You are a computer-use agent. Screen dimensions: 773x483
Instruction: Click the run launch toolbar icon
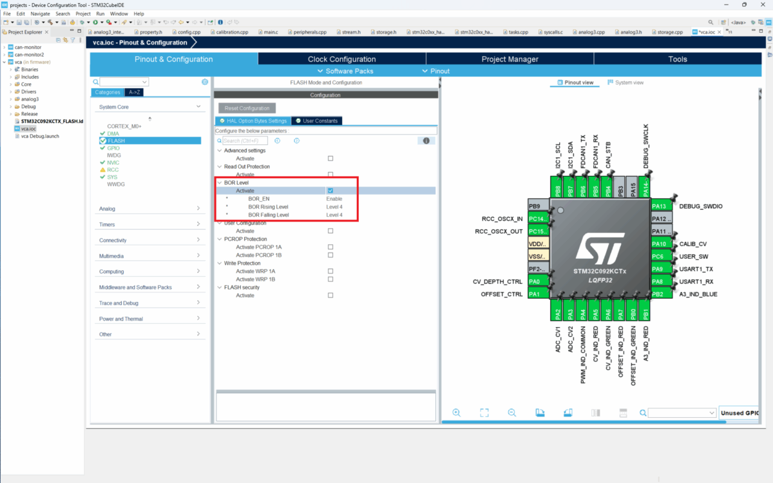[x=95, y=22]
